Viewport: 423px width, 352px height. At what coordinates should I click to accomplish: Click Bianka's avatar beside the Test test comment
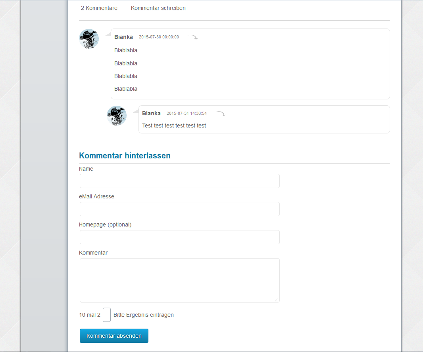click(x=117, y=116)
